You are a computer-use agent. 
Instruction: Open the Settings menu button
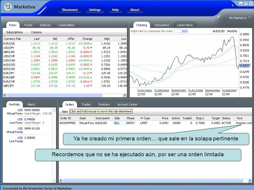coord(95,10)
